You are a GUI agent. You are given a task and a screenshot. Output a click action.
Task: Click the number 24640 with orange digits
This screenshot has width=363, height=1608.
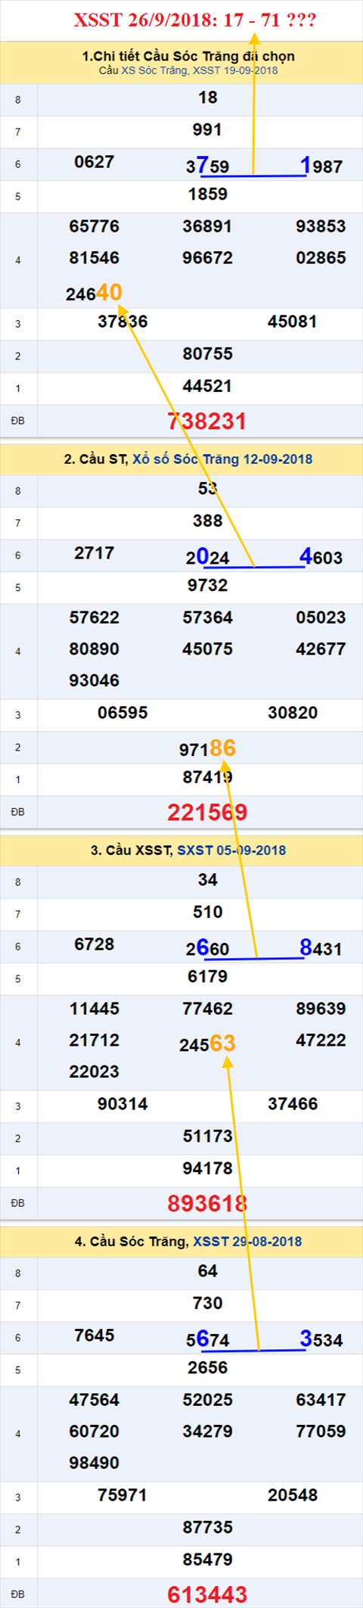(x=94, y=292)
